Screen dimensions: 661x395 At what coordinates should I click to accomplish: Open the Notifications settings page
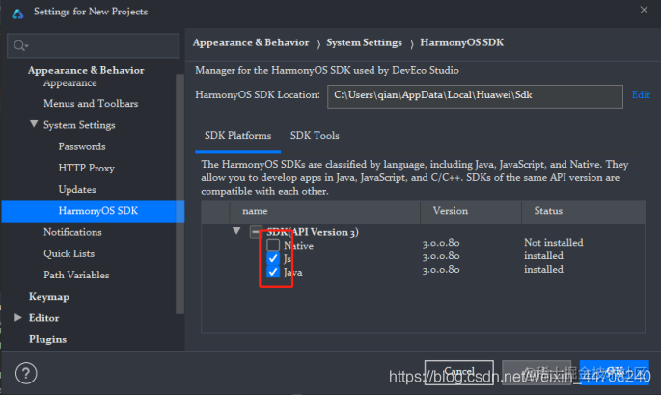tap(72, 232)
